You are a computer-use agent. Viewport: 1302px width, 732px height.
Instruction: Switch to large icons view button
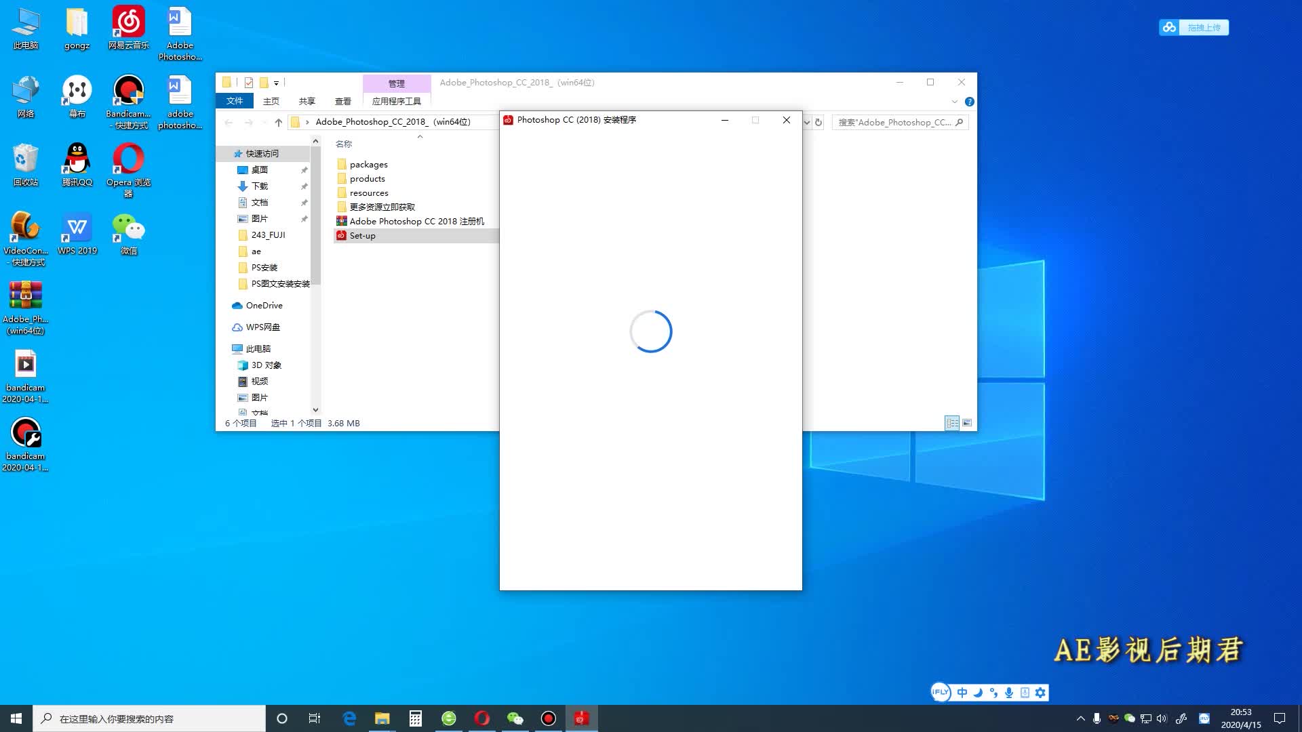point(967,423)
